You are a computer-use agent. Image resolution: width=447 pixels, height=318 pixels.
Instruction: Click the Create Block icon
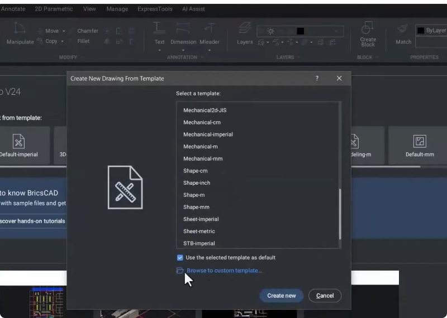coord(367,27)
